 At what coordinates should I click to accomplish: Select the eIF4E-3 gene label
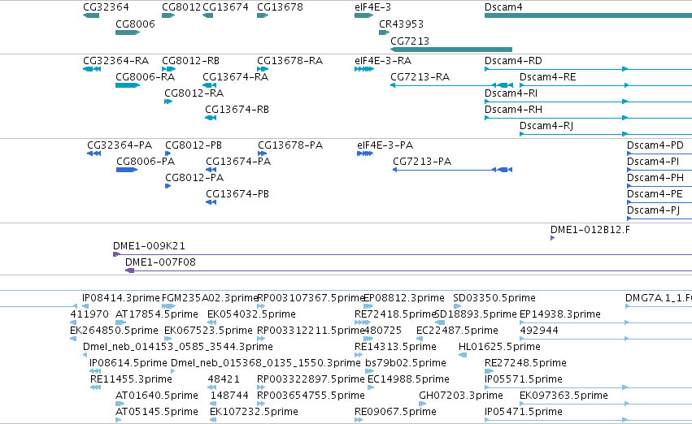pyautogui.click(x=372, y=7)
